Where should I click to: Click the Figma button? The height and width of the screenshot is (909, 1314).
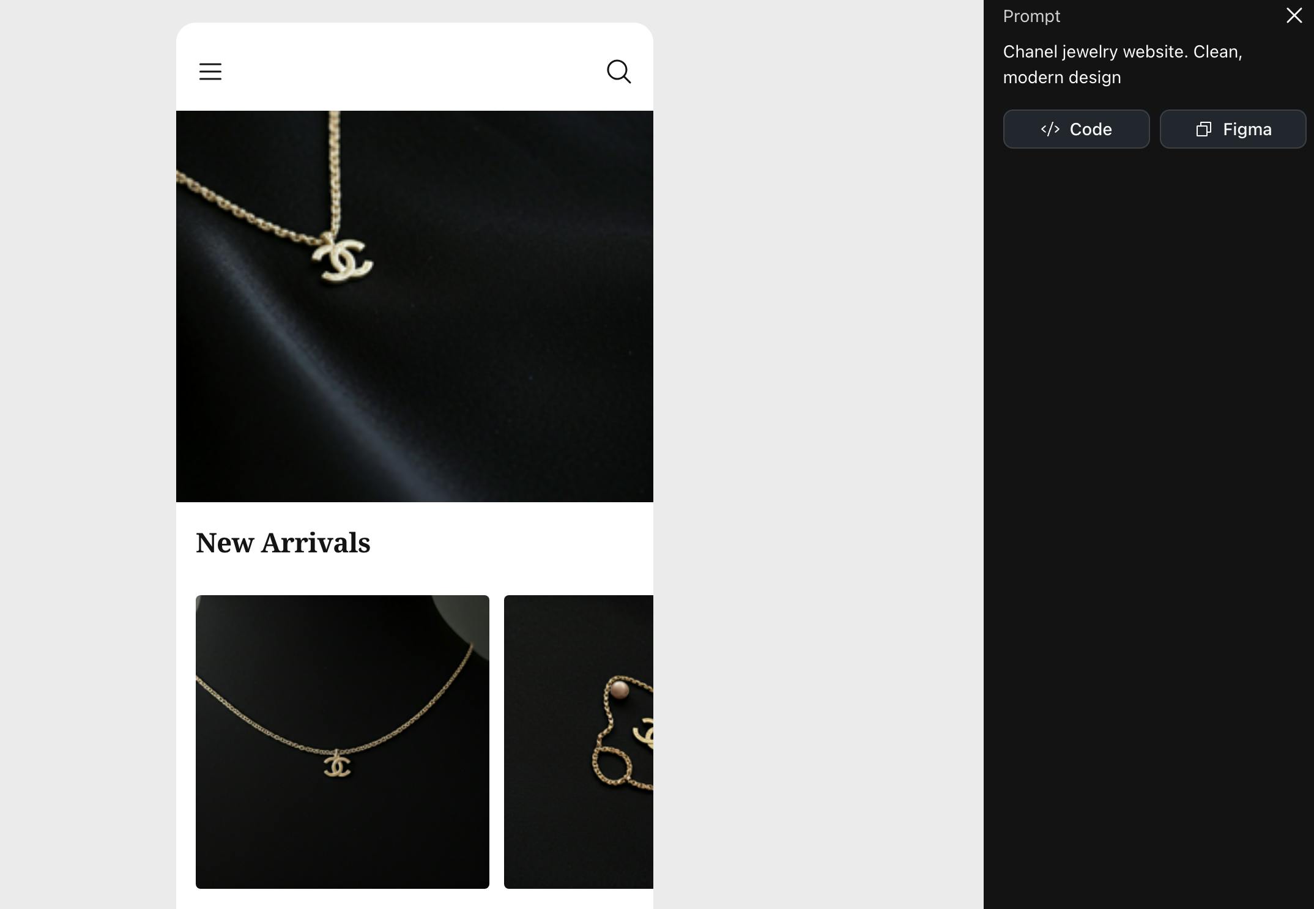1233,129
